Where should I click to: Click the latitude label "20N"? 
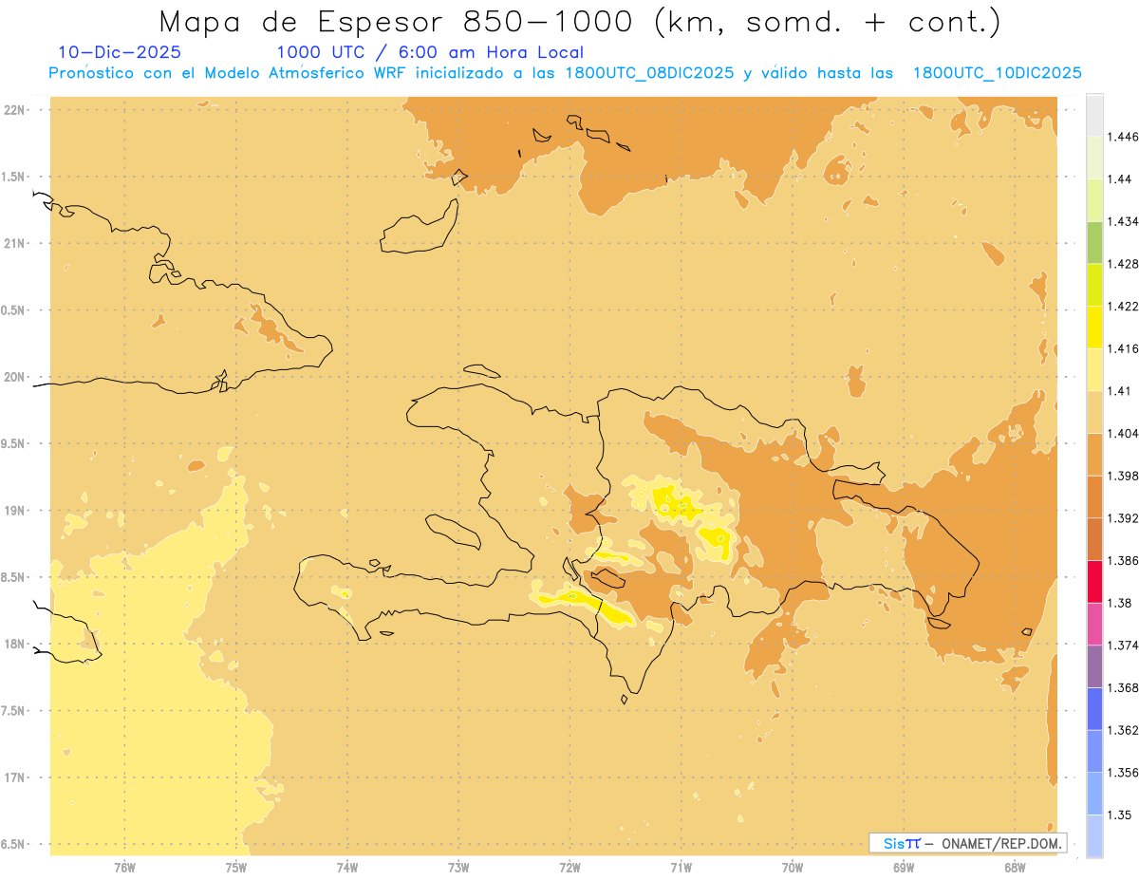pos(13,377)
